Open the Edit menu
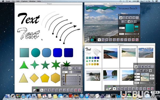The image size is (160, 100). pos(18,1)
